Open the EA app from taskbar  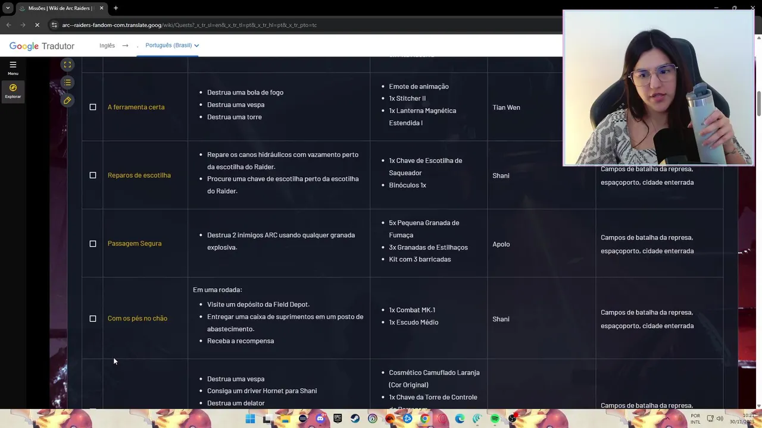point(390,418)
